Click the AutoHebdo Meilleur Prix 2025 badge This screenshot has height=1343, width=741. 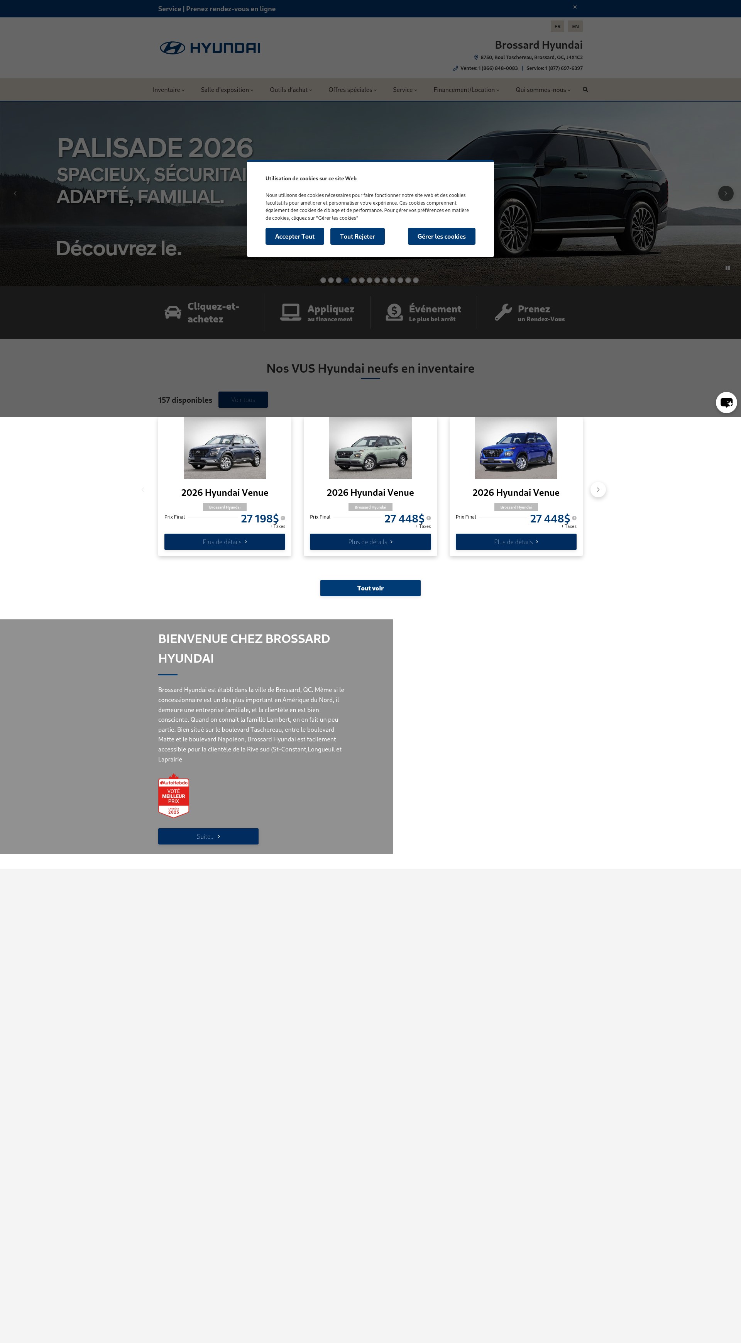174,795
